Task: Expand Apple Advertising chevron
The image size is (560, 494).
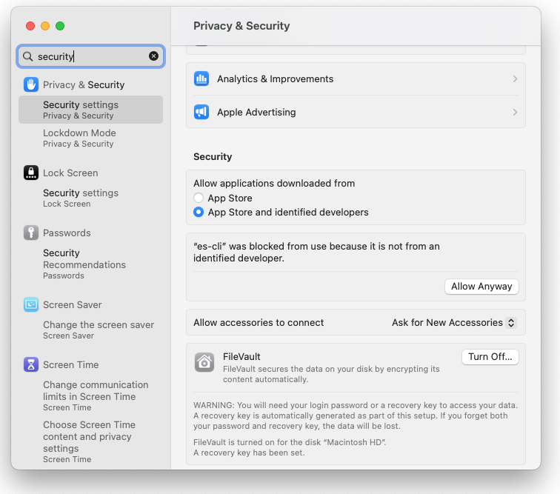Action: (x=515, y=112)
